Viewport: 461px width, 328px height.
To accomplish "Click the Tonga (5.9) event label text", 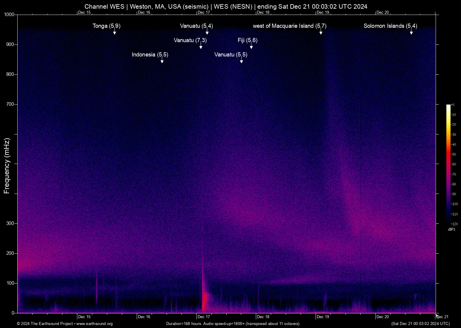I will coord(106,26).
